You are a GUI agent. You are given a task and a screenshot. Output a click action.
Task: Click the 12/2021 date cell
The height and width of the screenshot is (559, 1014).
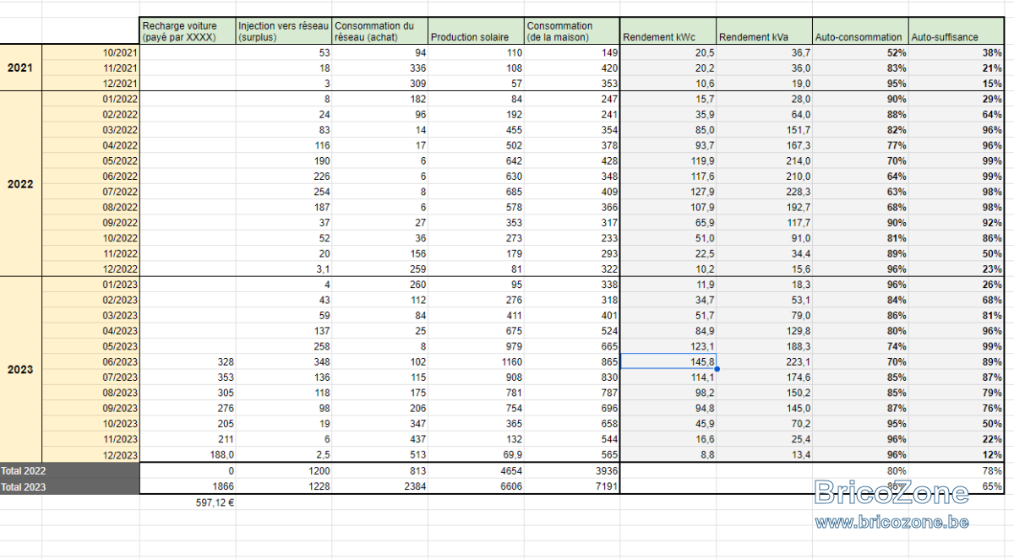click(x=90, y=84)
